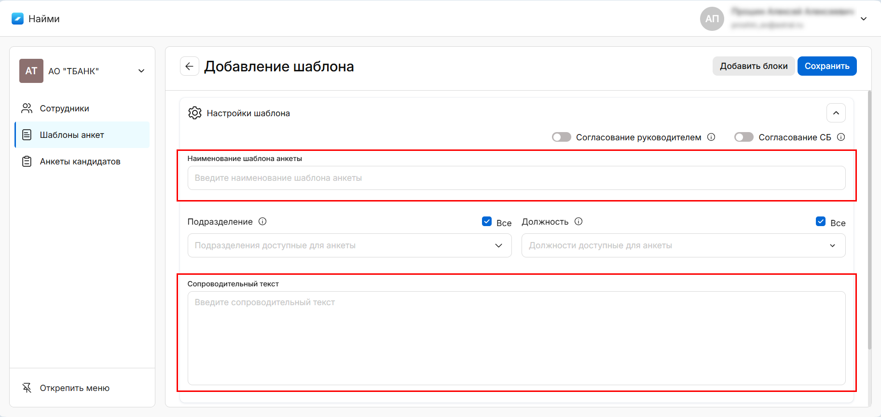Viewport: 881px width, 417px height.
Task: Turn on the Согласование СБ switch
Action: (x=743, y=137)
